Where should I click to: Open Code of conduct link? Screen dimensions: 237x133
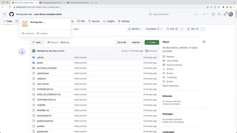point(172,65)
